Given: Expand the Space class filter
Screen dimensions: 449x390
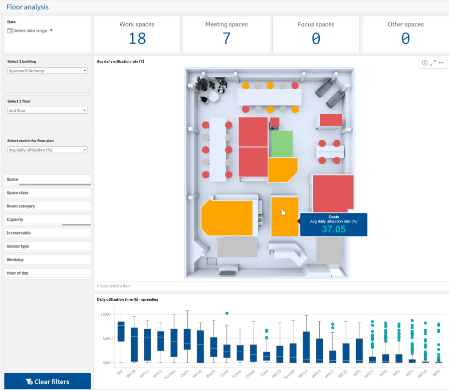Looking at the screenshot, I should [x=47, y=193].
